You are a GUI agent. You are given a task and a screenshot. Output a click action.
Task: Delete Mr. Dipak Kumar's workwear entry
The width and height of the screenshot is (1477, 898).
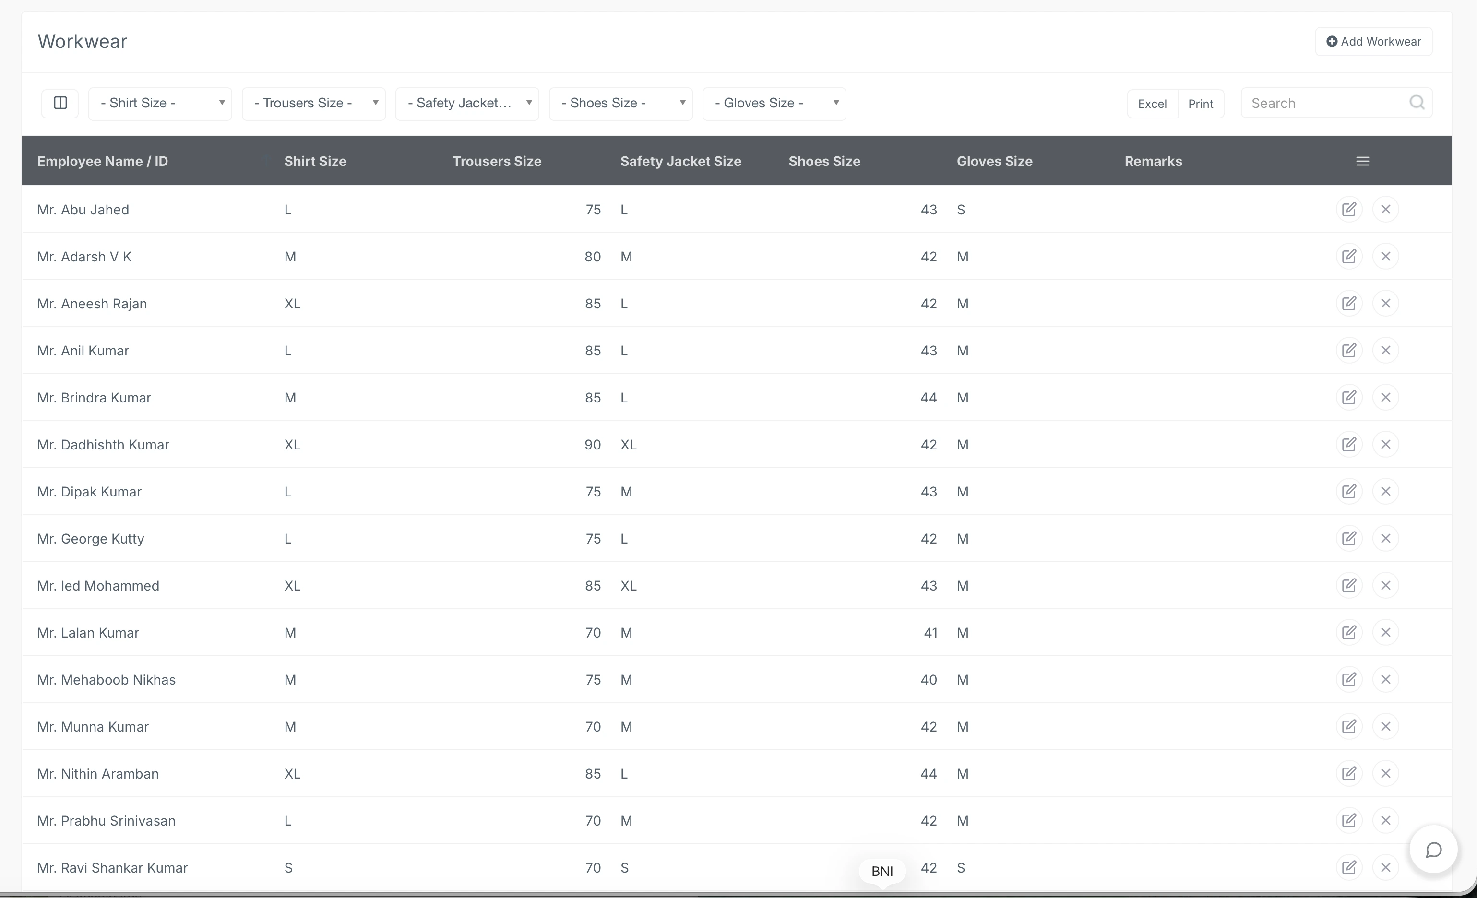(x=1385, y=492)
